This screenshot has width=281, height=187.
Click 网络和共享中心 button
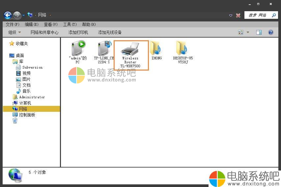44,32
